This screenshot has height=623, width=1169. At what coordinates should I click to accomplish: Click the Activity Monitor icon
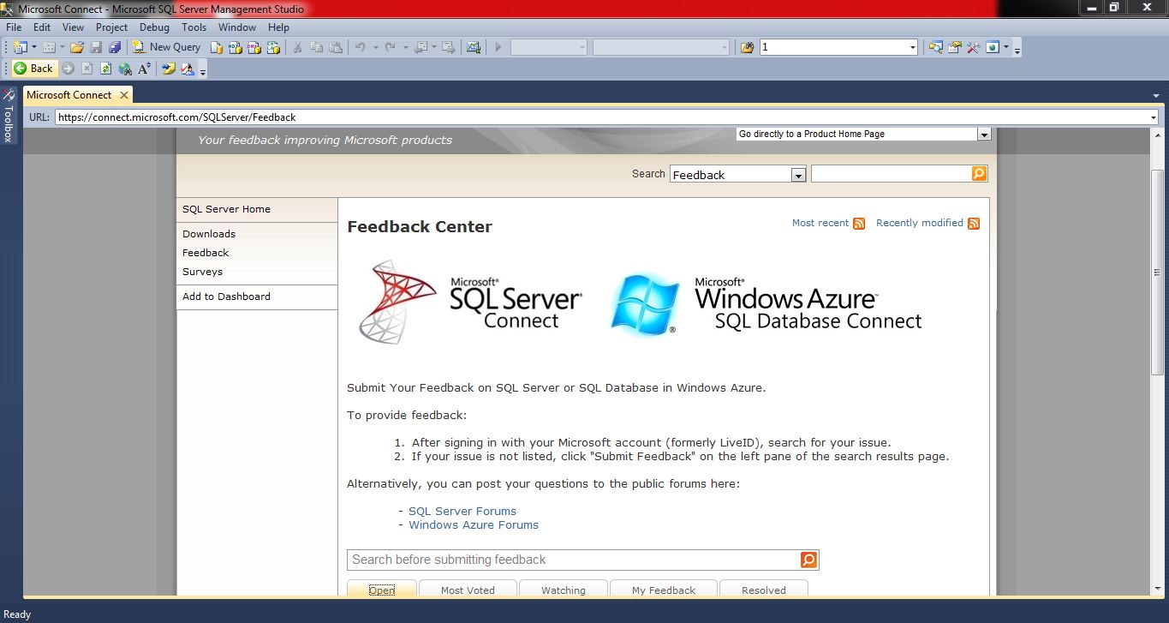click(474, 47)
